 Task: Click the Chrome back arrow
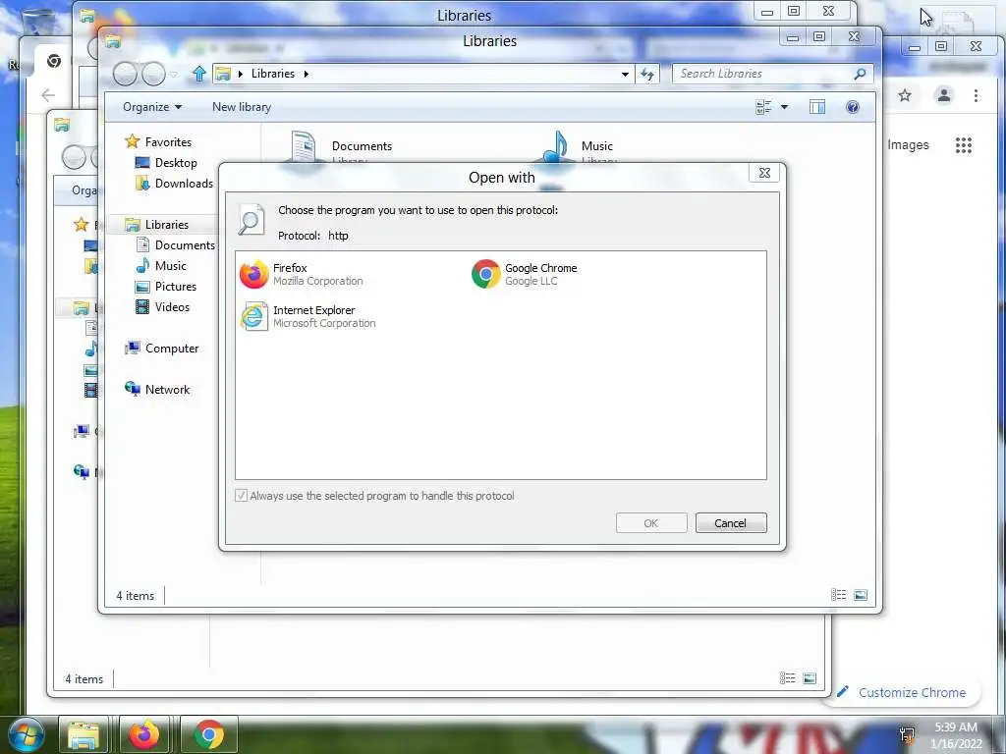tap(48, 95)
